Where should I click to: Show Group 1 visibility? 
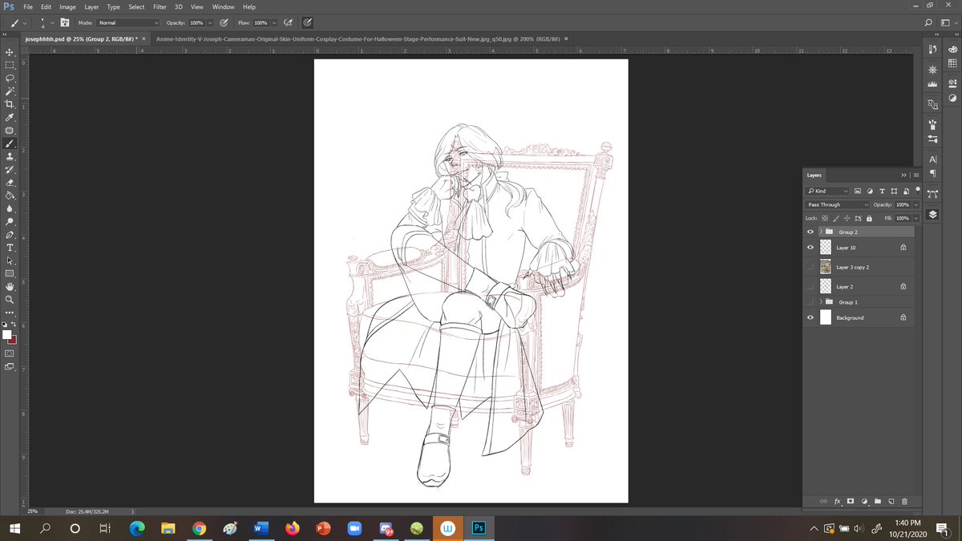coord(810,302)
